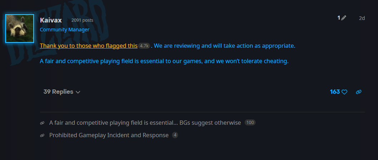This screenshot has height=160, width=378.
Task: Open the Community Manager title link
Action: [65, 30]
